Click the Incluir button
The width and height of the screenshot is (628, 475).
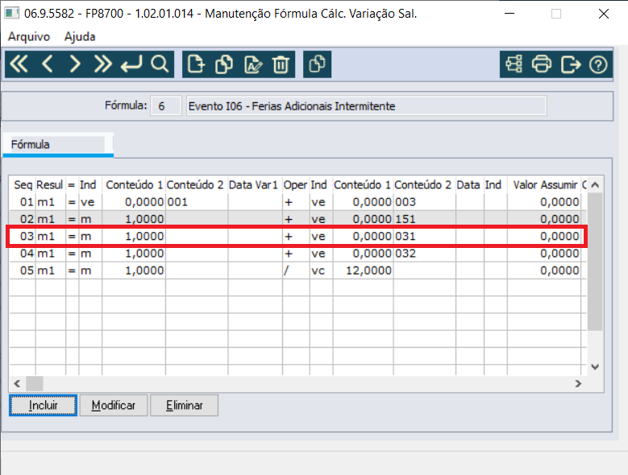[x=43, y=406]
